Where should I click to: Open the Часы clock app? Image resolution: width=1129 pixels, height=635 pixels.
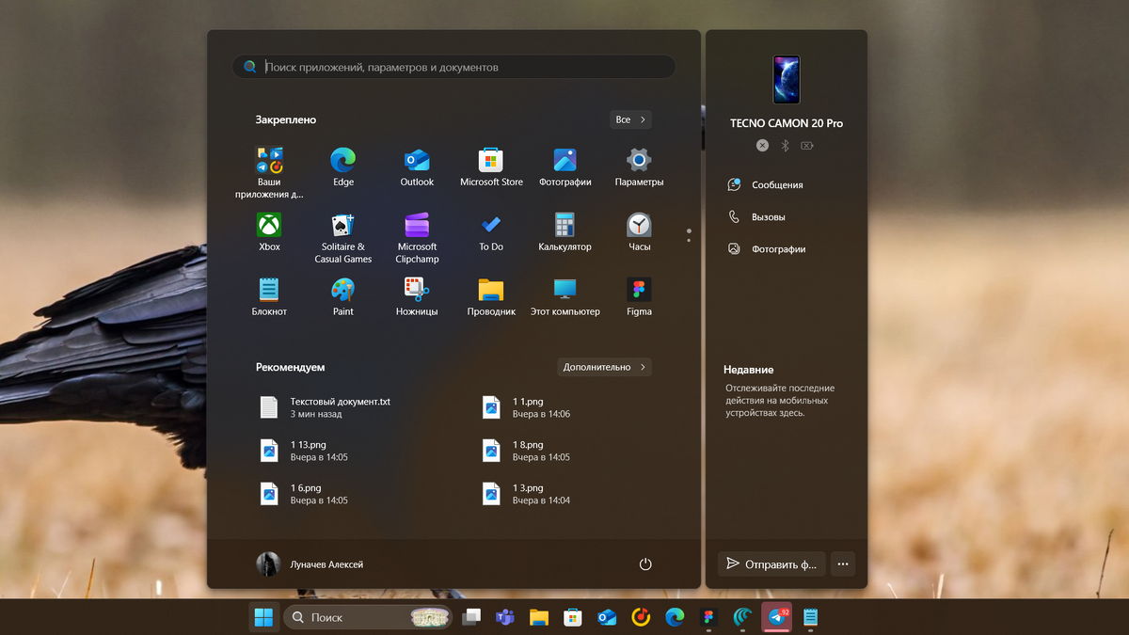point(639,231)
